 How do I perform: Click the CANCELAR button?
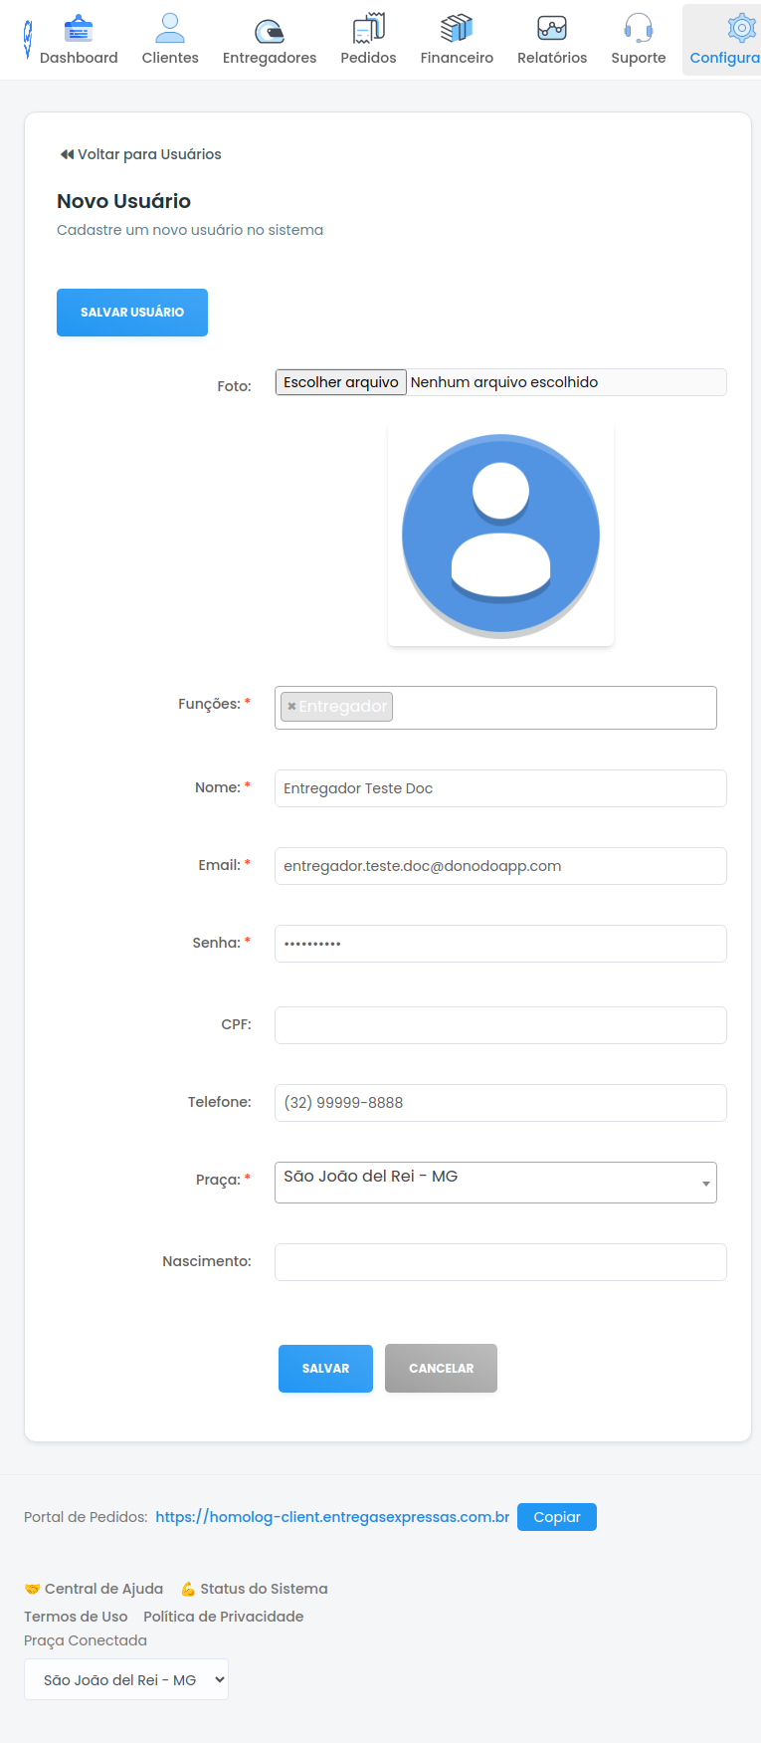pyautogui.click(x=441, y=1369)
